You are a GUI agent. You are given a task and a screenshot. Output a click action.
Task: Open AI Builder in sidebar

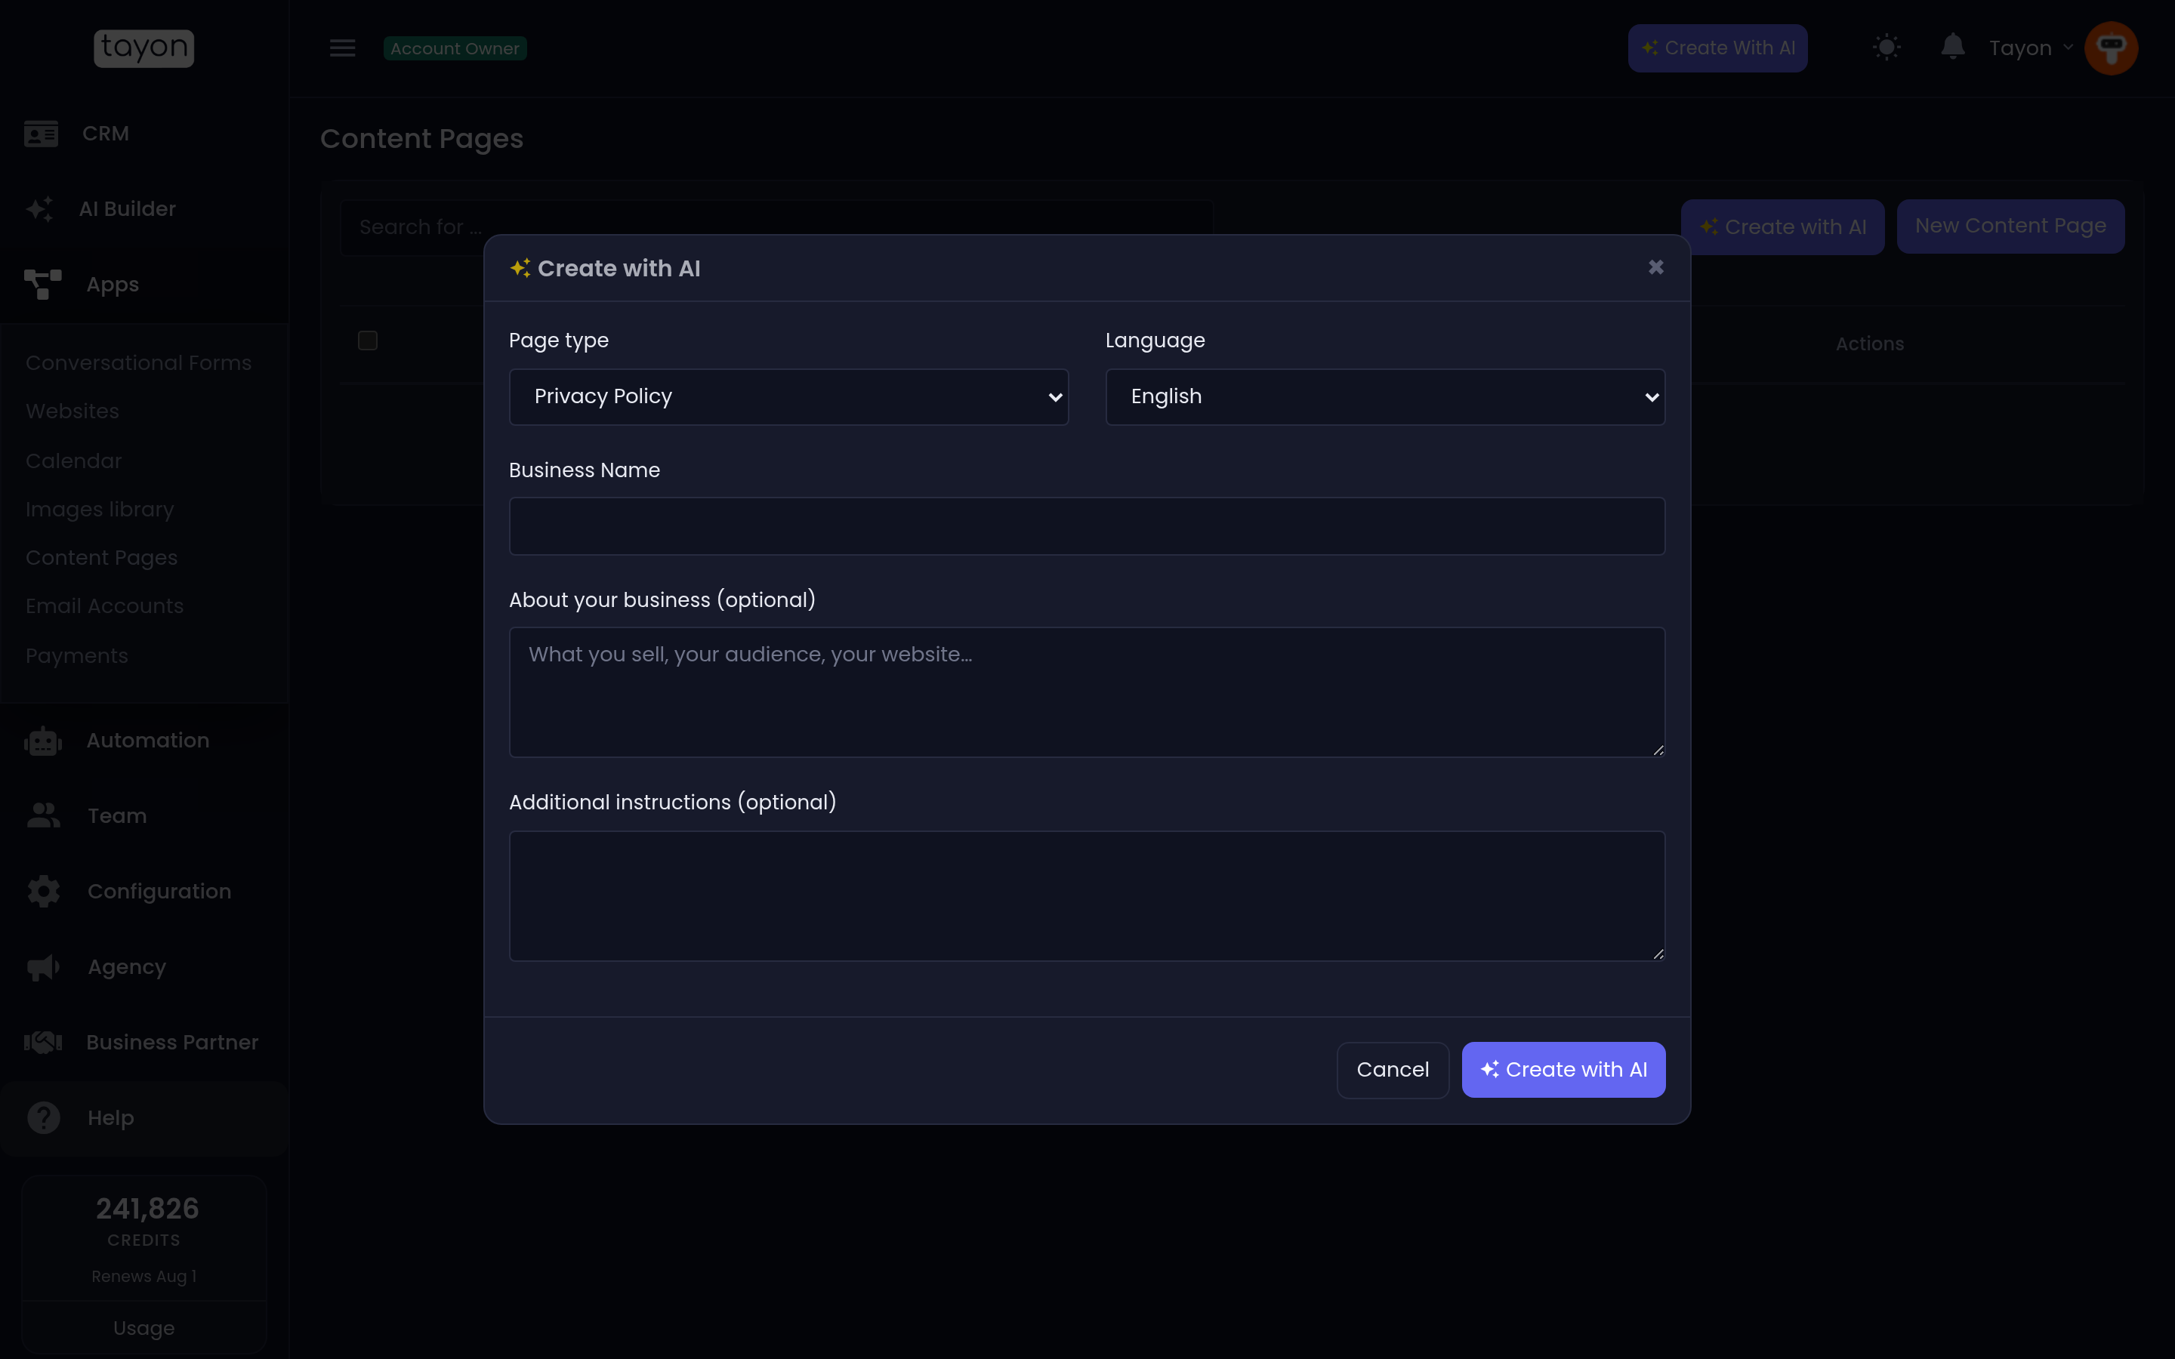(143, 208)
